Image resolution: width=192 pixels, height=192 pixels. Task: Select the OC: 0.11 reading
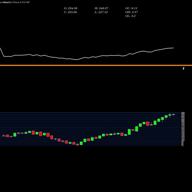coord(131,8)
